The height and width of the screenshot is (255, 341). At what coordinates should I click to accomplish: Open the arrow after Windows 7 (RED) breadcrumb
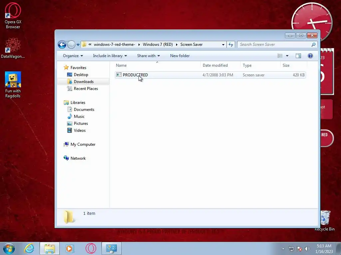[176, 45]
